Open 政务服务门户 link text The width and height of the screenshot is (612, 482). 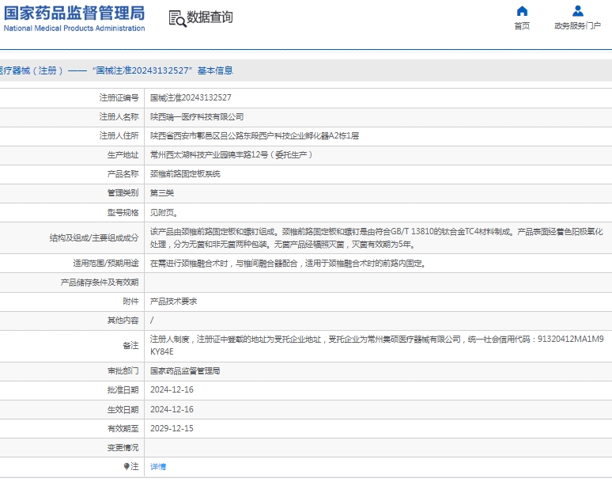coord(578,26)
